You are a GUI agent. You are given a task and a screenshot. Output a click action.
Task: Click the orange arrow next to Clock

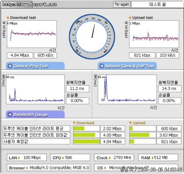(110, 158)
